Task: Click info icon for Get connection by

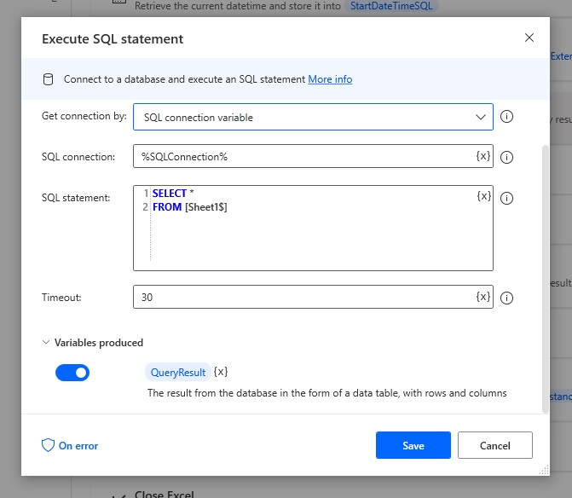Action: coord(506,117)
